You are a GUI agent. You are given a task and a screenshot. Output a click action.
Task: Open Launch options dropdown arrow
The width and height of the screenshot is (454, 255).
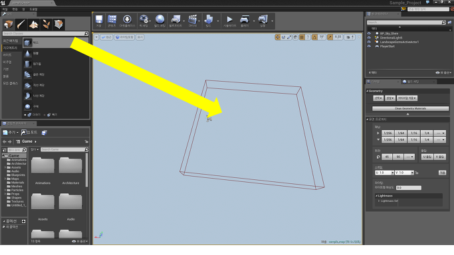point(272,21)
